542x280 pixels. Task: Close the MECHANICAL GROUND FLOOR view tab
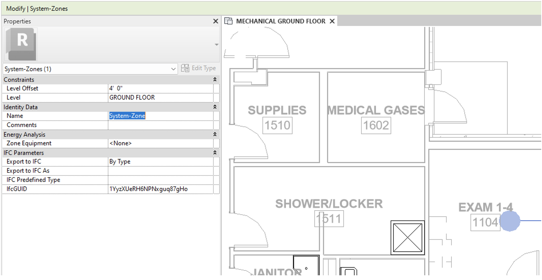332,21
